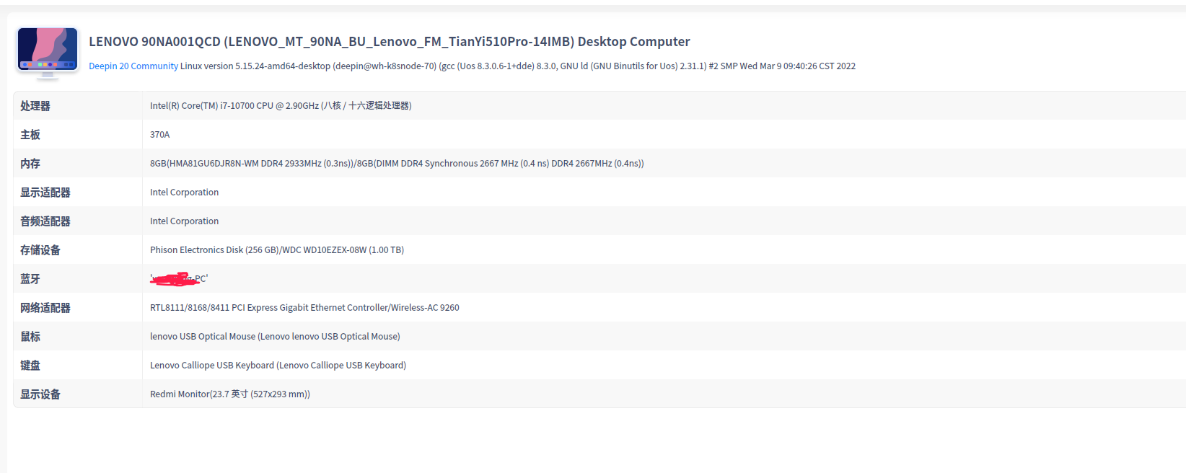Image resolution: width=1186 pixels, height=473 pixels.
Task: Click the 键盘 row label
Action: click(x=30, y=366)
